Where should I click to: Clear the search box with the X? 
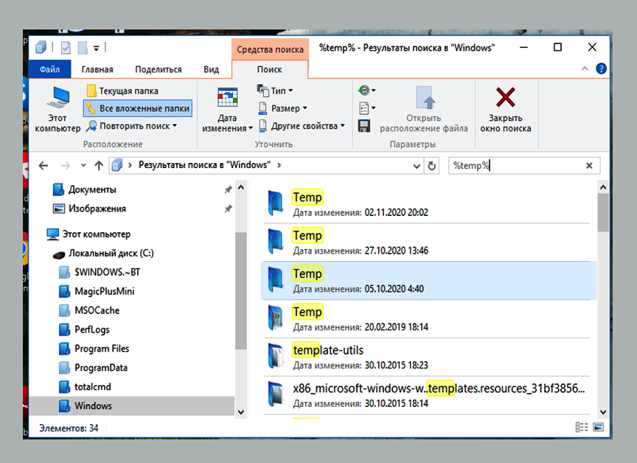589,166
